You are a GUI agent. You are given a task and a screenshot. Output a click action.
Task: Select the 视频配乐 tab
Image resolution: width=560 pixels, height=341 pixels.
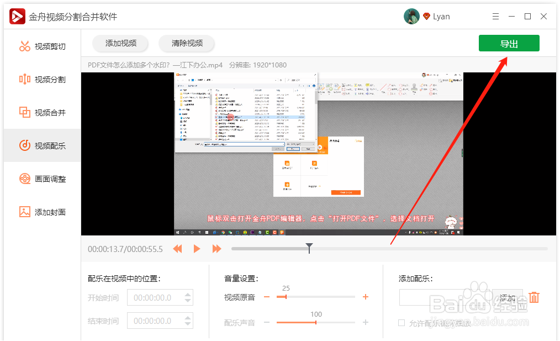click(x=42, y=145)
